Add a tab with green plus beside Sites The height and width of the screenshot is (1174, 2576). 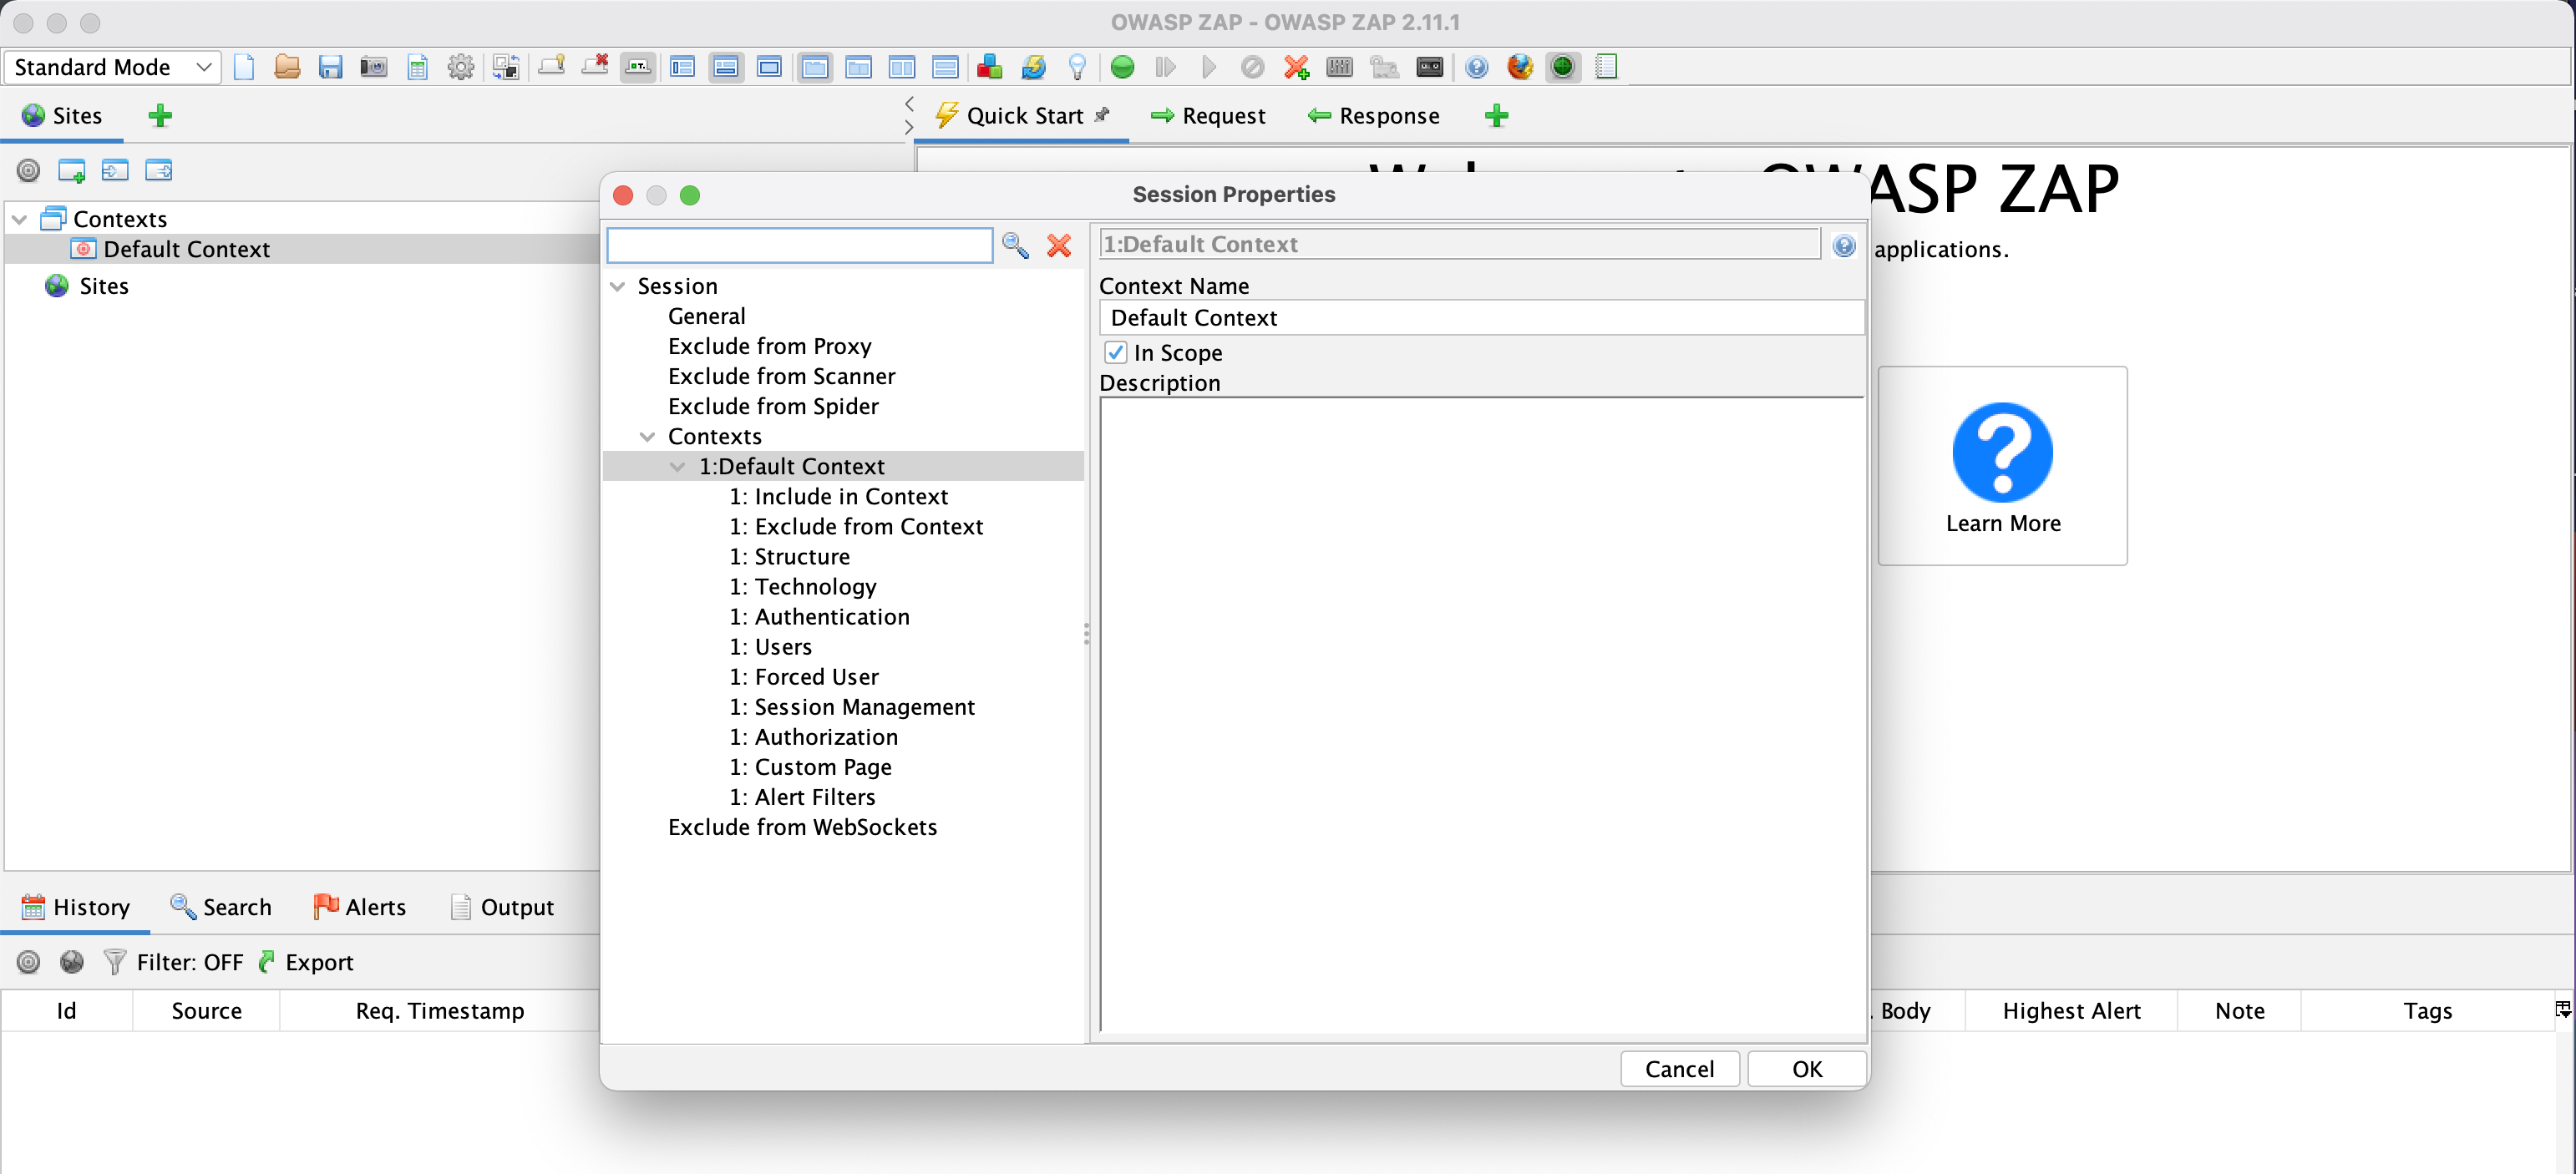pyautogui.click(x=160, y=116)
